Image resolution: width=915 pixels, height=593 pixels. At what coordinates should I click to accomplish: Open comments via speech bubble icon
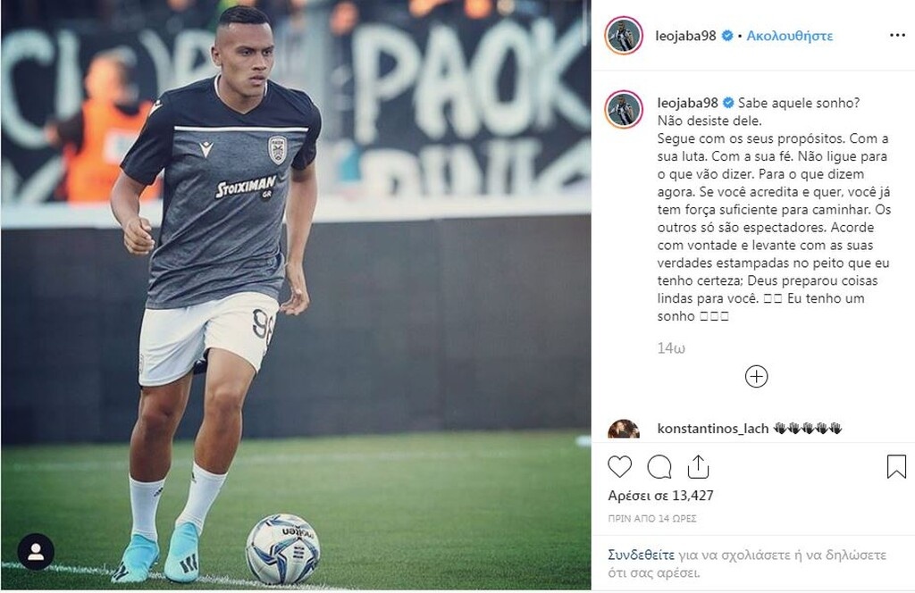click(659, 467)
